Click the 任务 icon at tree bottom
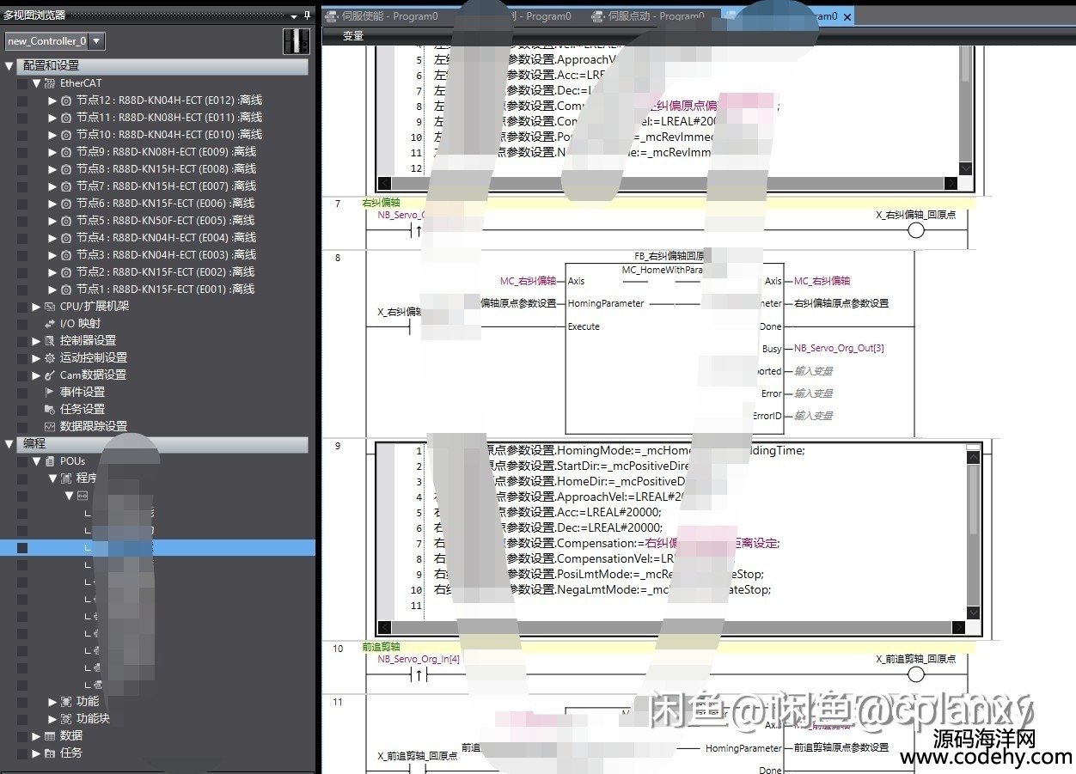This screenshot has width=1076, height=774. coord(50,753)
